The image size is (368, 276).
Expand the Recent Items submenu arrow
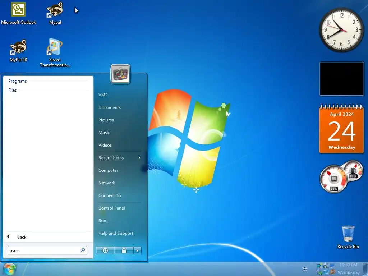coord(139,158)
